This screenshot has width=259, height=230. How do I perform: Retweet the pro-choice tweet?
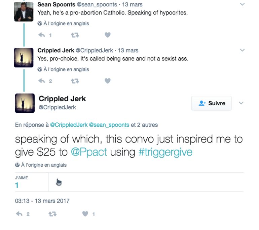coord(75,81)
